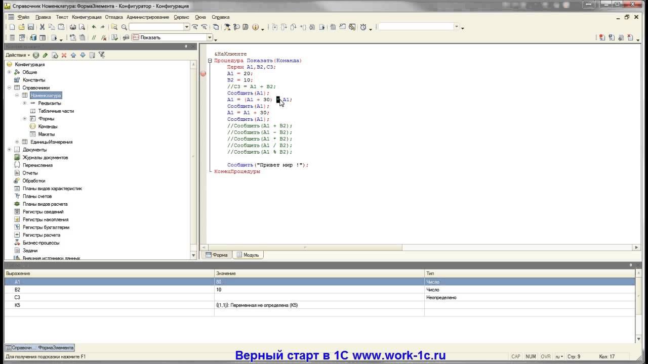Expand the Реквизиты tree node
The width and height of the screenshot is (648, 364).
click(25, 103)
